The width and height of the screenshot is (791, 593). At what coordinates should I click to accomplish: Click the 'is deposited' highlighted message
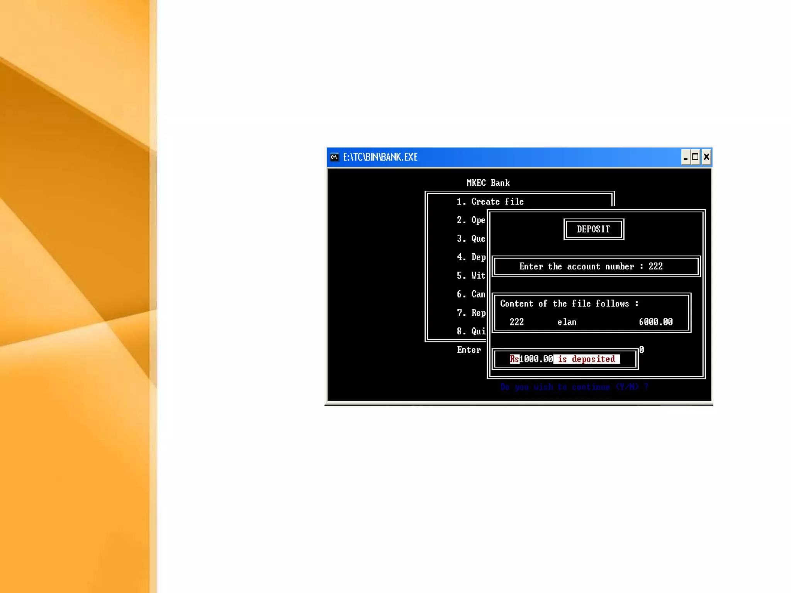pyautogui.click(x=586, y=359)
